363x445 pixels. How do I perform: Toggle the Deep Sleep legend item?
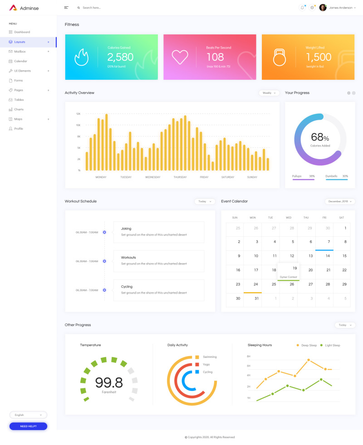[306, 345]
